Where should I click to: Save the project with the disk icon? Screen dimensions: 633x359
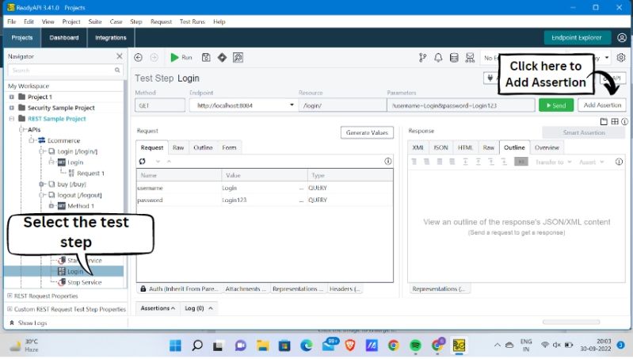point(206,58)
